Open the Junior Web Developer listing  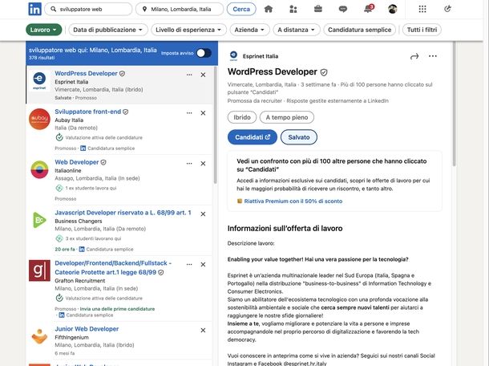click(x=87, y=329)
